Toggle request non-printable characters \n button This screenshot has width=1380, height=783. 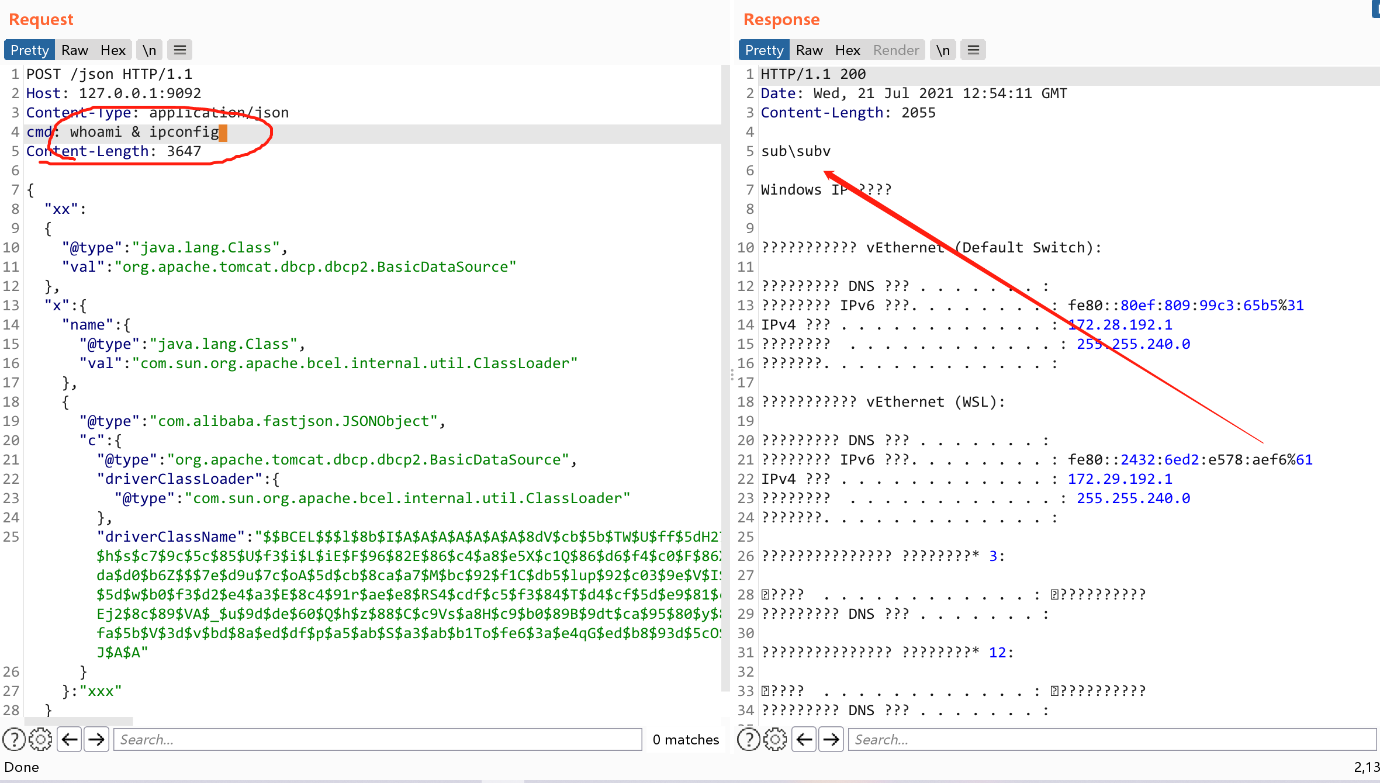150,50
